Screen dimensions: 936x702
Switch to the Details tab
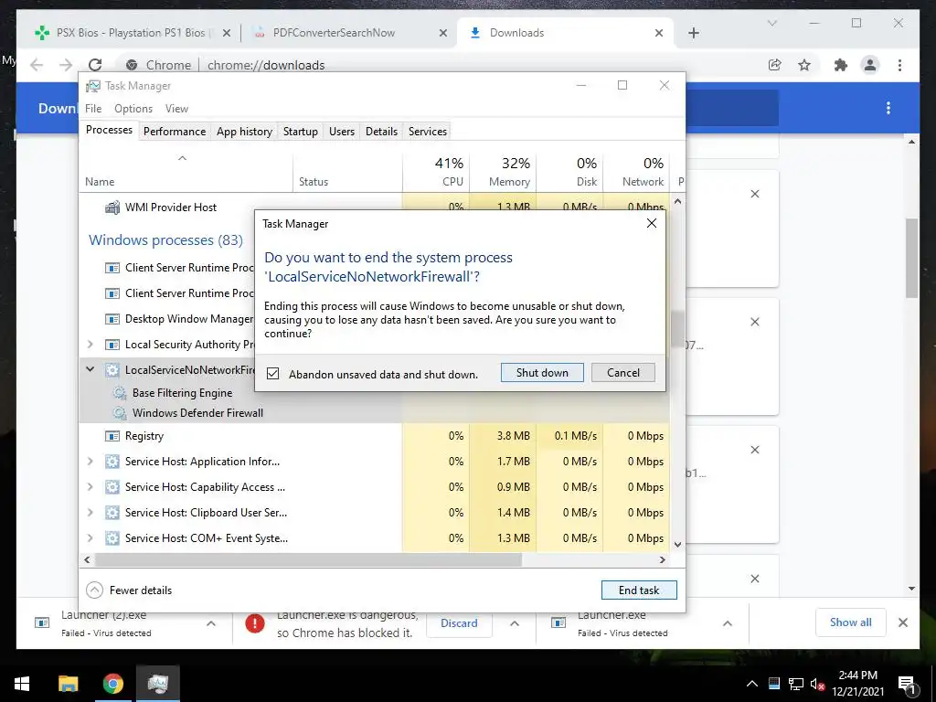point(381,132)
